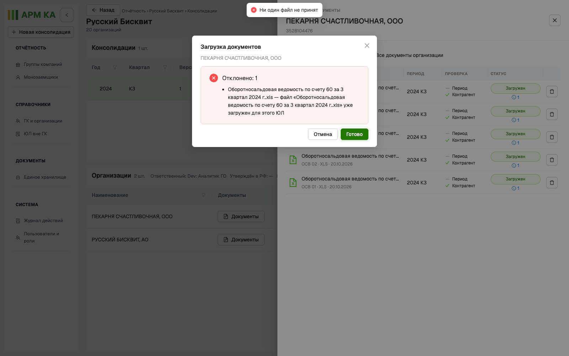Click Новая консолидация button

pyautogui.click(x=41, y=32)
